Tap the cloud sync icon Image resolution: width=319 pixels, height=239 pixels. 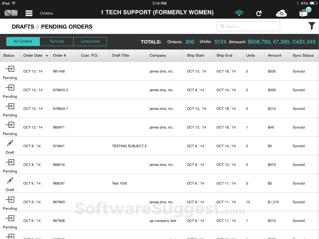tap(281, 13)
